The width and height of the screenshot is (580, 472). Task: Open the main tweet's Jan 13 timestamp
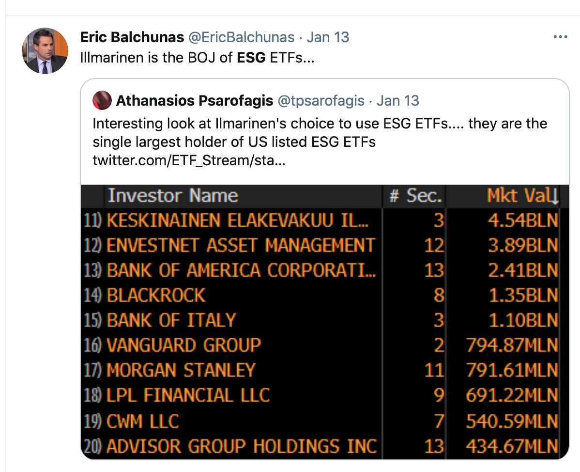pyautogui.click(x=328, y=37)
